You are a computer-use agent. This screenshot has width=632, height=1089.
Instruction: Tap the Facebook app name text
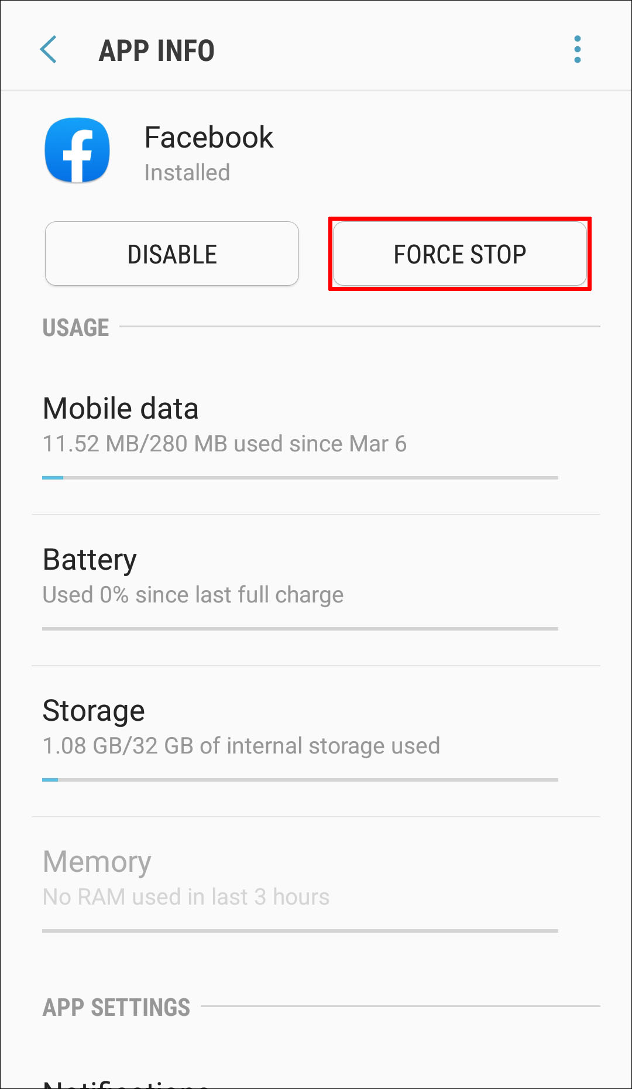pos(209,138)
